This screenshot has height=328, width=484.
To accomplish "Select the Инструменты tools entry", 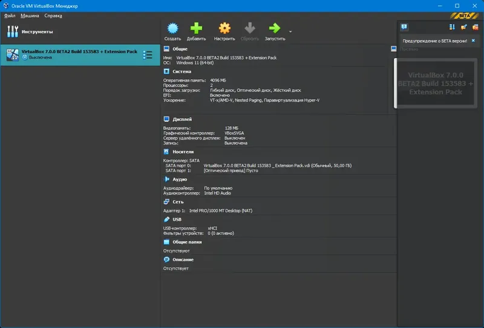I will [30, 31].
